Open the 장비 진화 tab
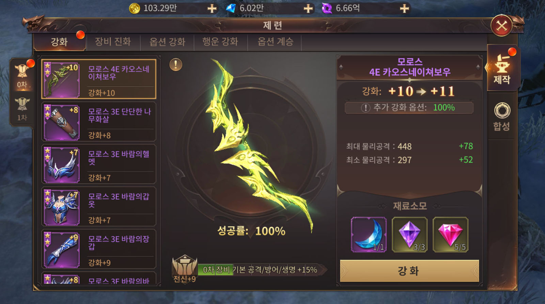 click(x=113, y=41)
